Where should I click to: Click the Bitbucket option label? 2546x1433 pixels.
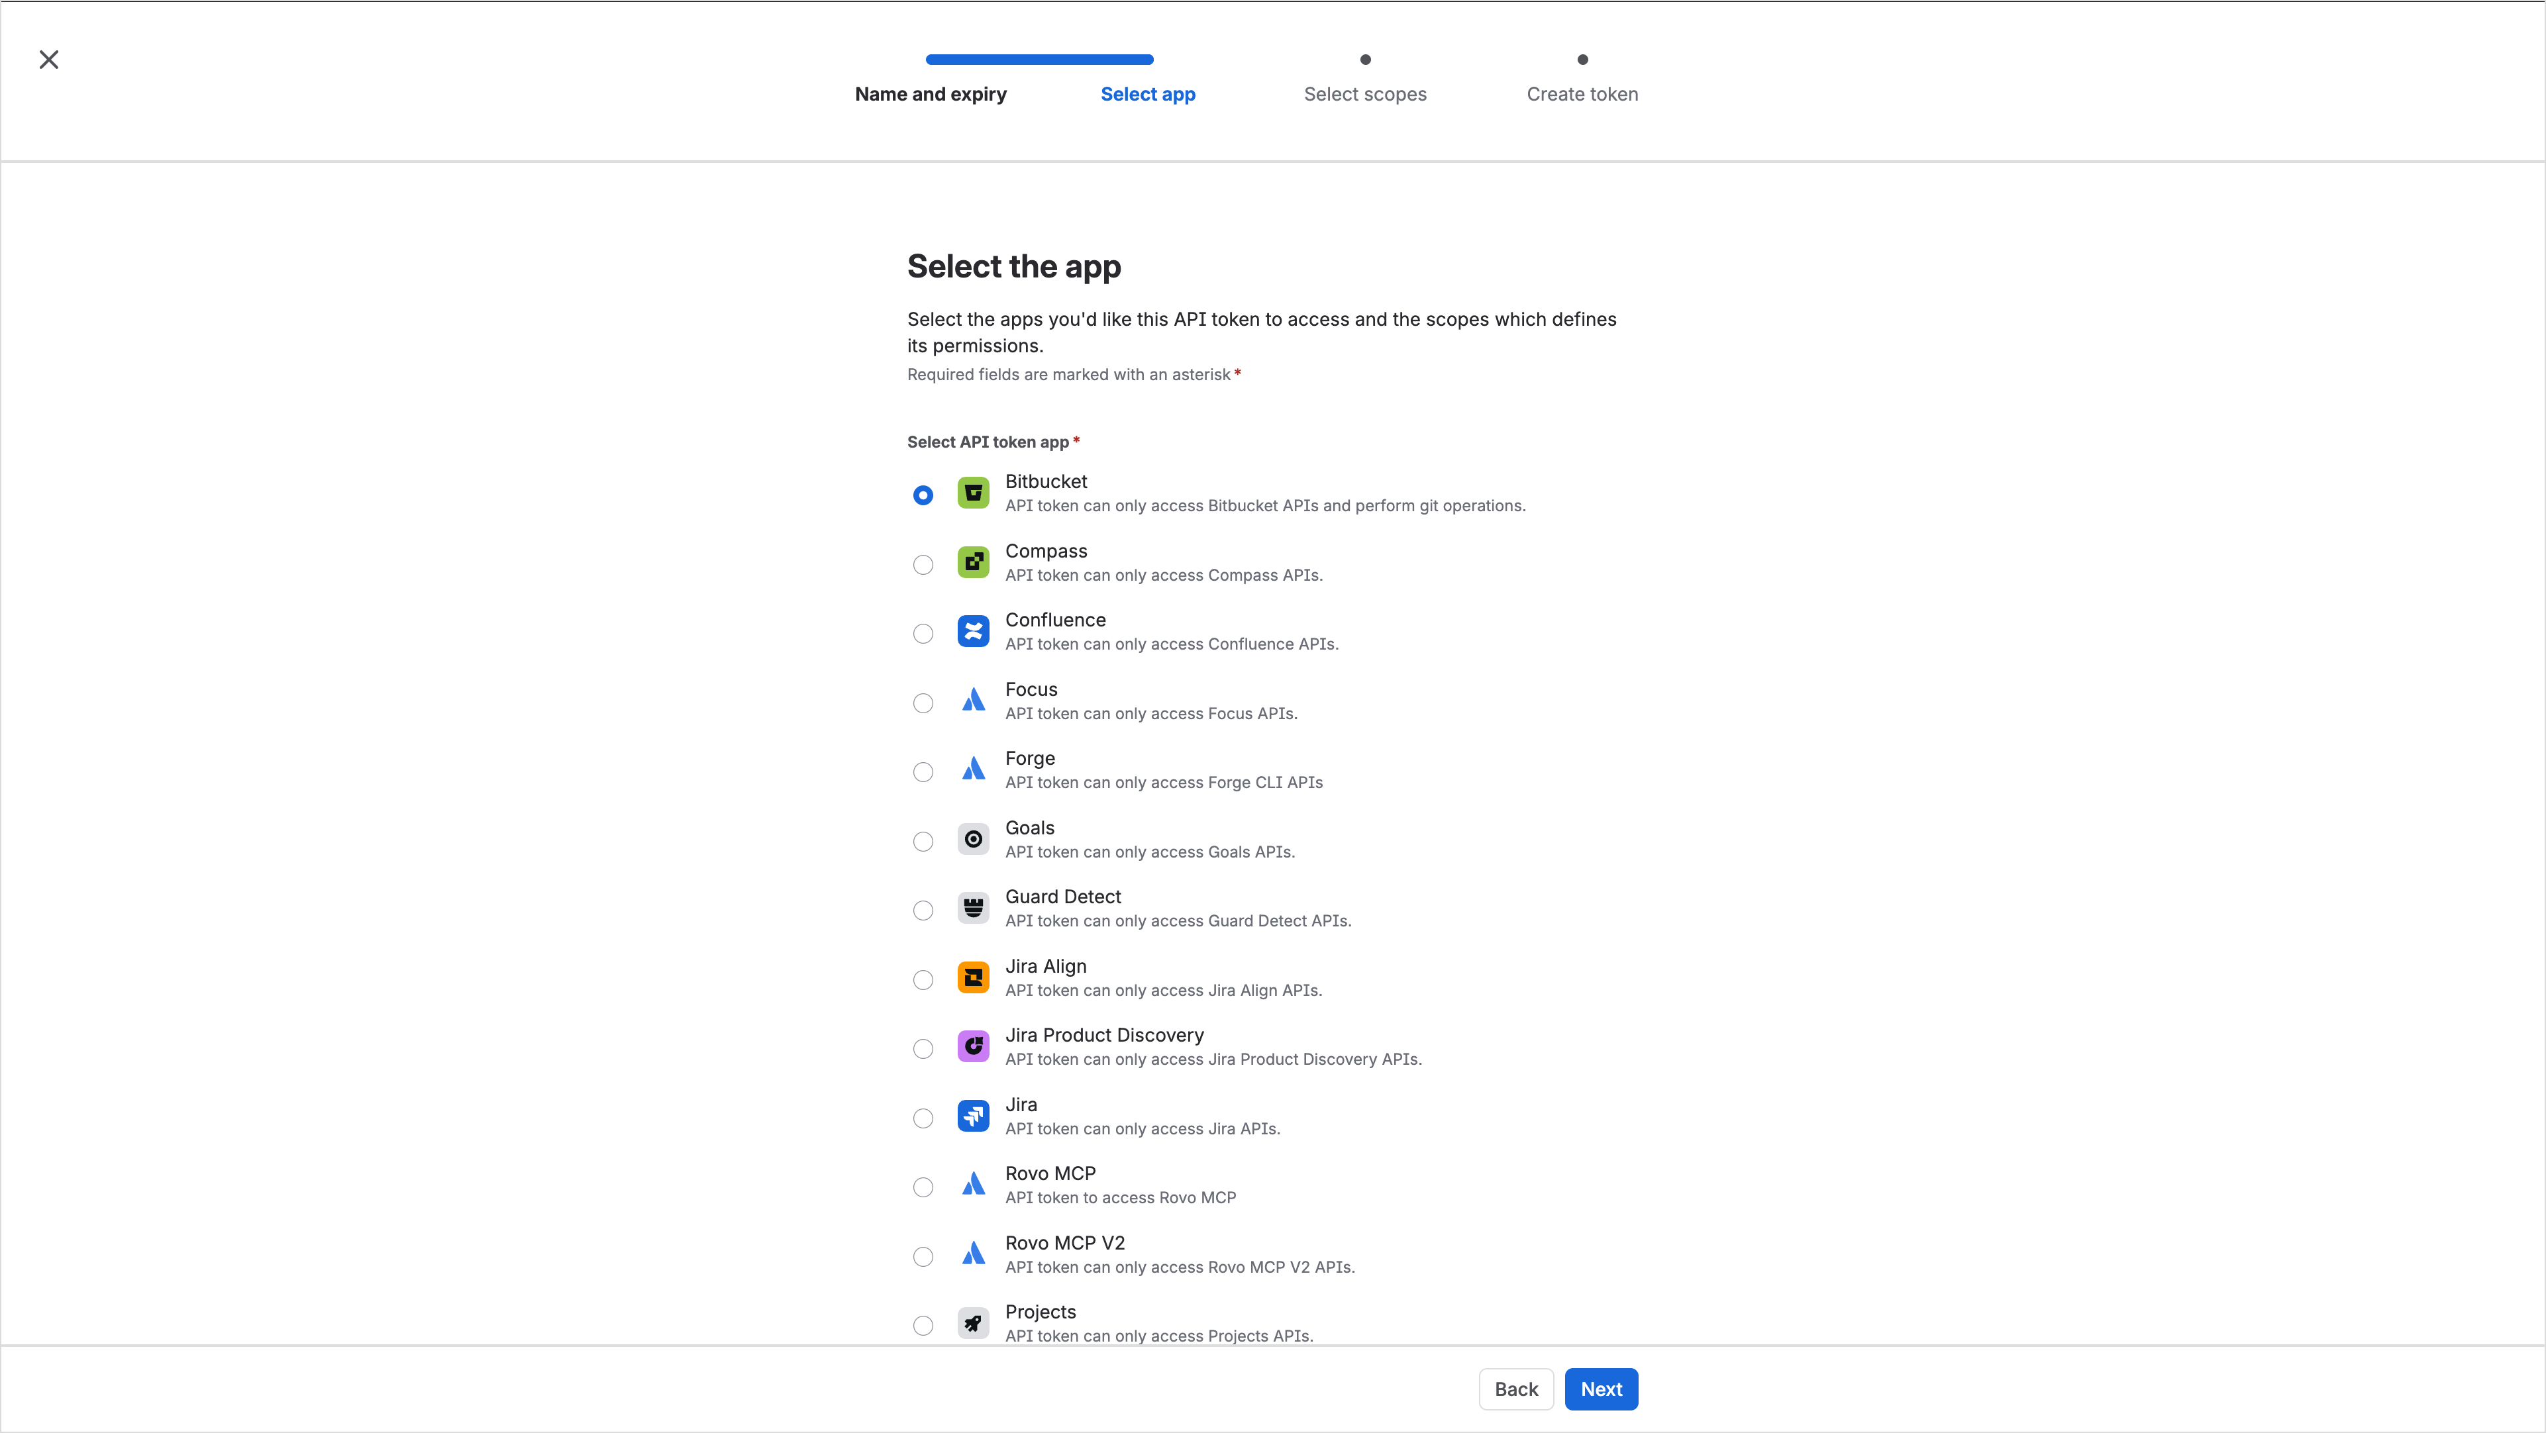click(x=1046, y=481)
